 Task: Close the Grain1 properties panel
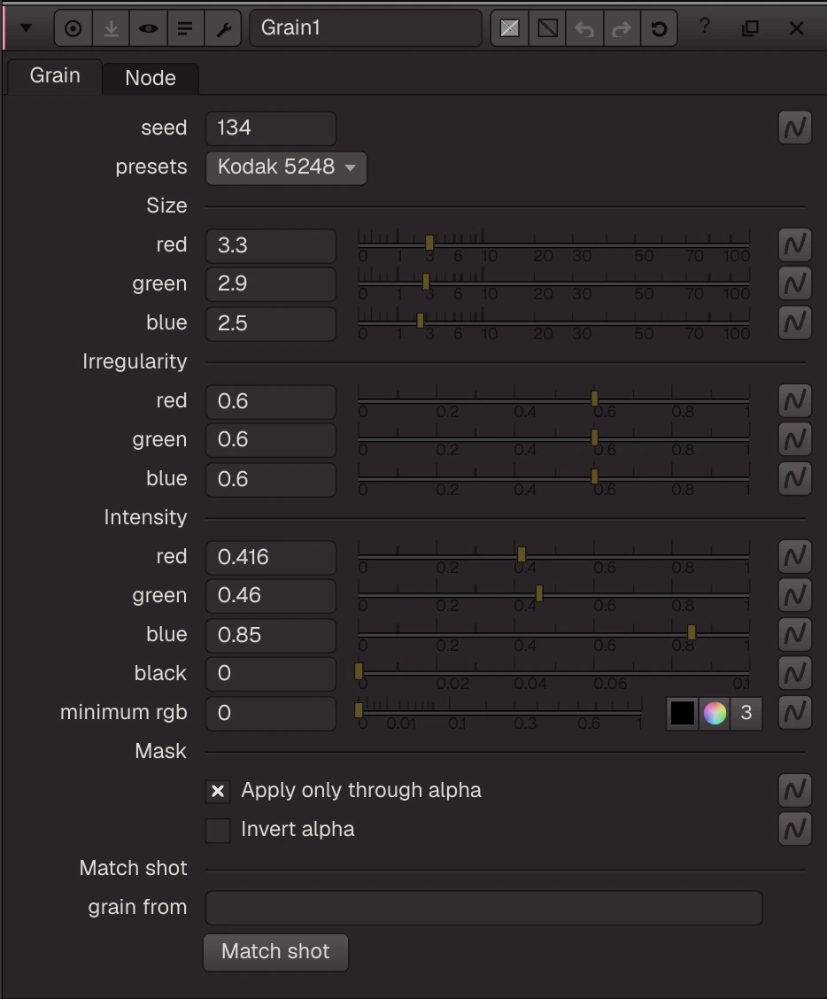point(796,28)
